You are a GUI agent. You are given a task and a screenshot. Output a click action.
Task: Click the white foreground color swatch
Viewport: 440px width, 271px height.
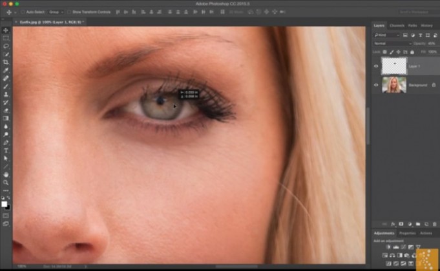pyautogui.click(x=4, y=205)
